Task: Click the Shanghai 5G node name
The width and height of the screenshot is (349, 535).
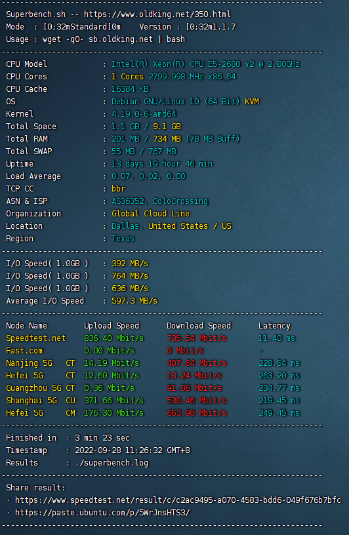Action: pyautogui.click(x=31, y=400)
